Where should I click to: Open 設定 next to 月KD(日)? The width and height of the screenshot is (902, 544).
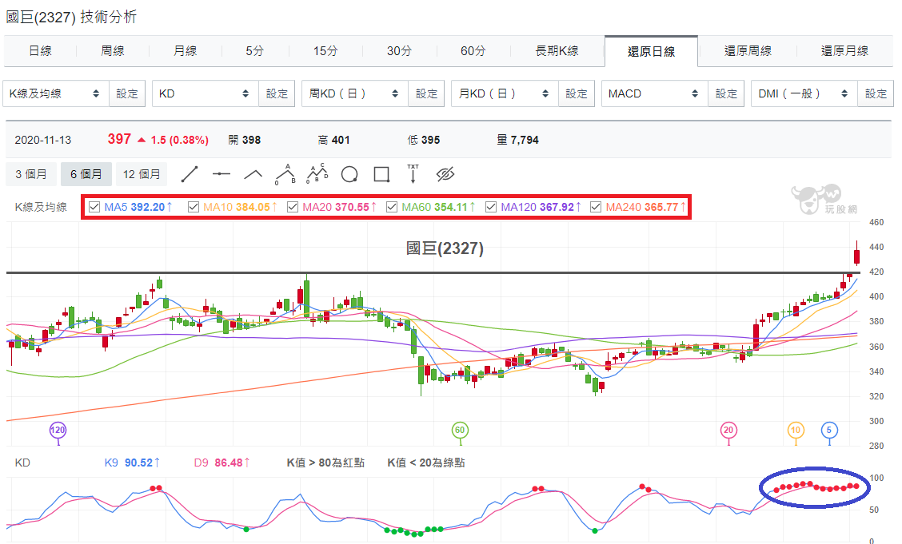577,93
